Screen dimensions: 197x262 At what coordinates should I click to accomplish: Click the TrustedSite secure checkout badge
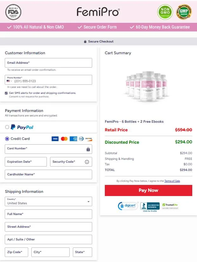click(170, 206)
